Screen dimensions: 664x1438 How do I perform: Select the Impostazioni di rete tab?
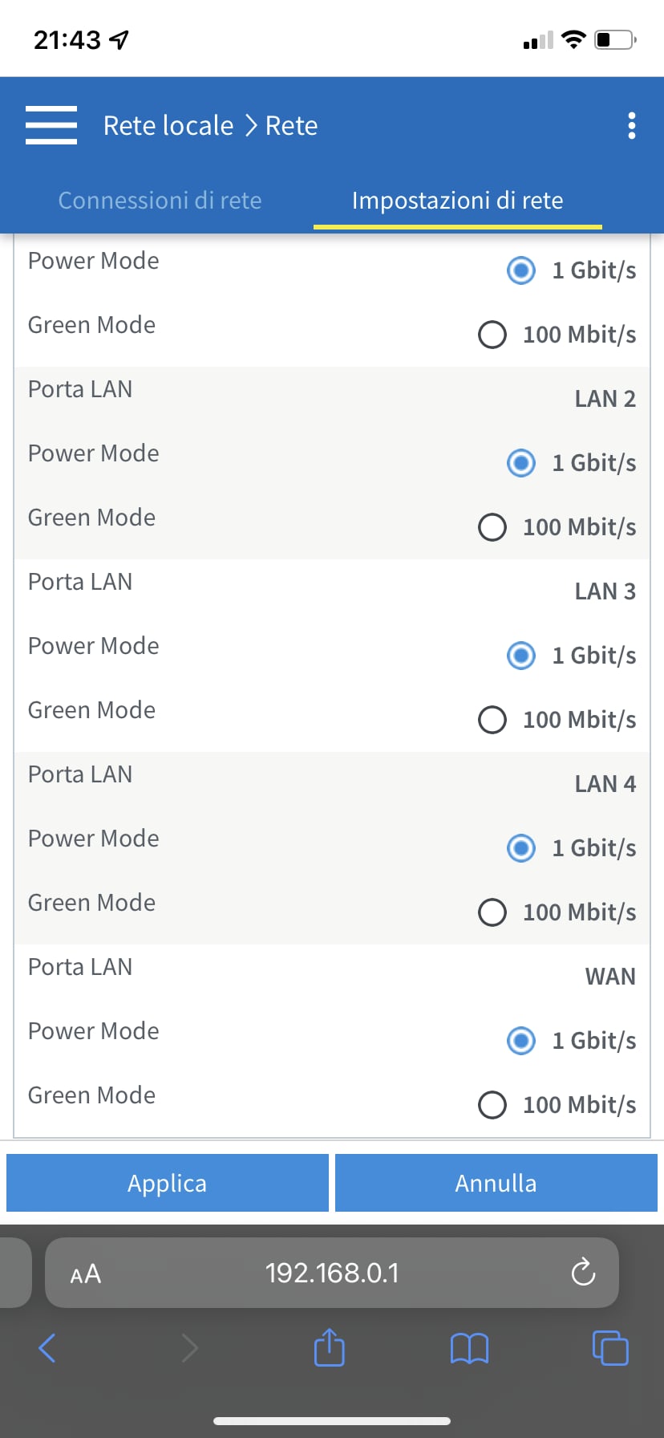(x=457, y=200)
